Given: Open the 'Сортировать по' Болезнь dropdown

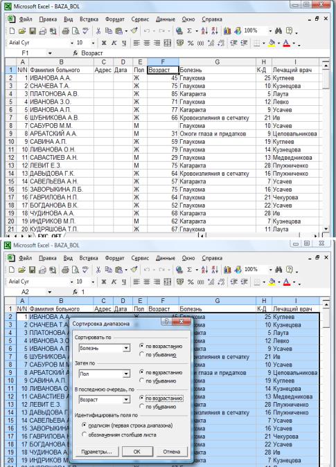Looking at the screenshot, I should (x=126, y=348).
